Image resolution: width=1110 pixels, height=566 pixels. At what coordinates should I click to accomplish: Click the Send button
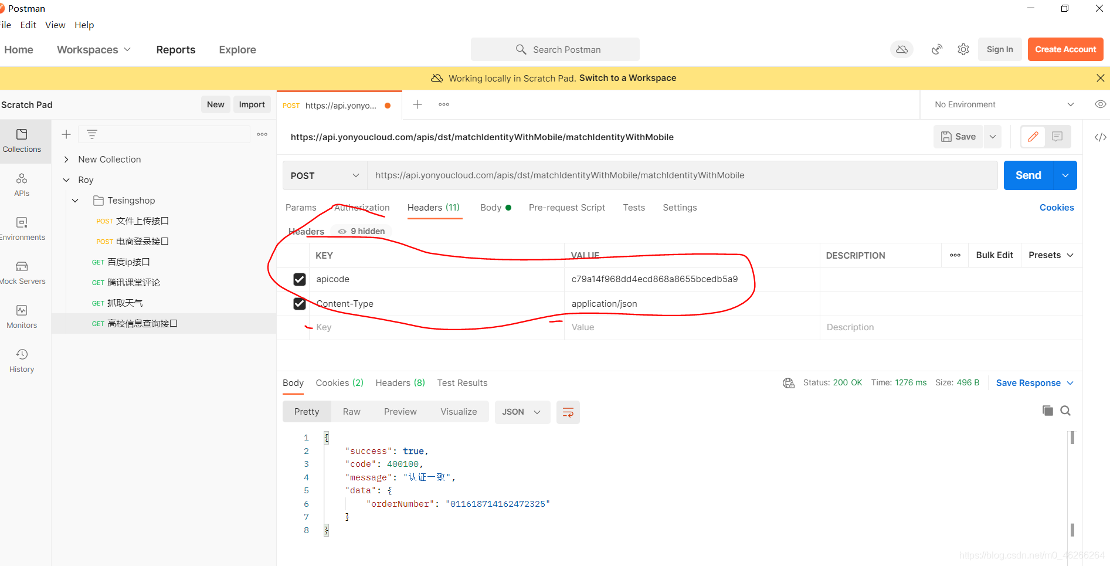(x=1028, y=175)
